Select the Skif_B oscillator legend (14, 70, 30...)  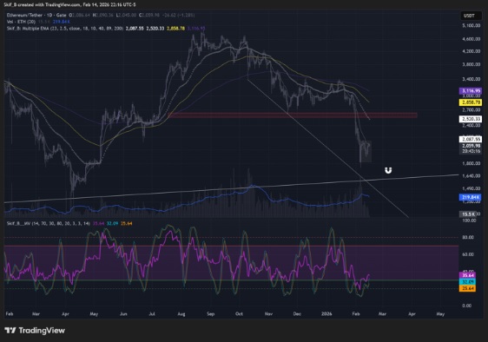(49, 223)
